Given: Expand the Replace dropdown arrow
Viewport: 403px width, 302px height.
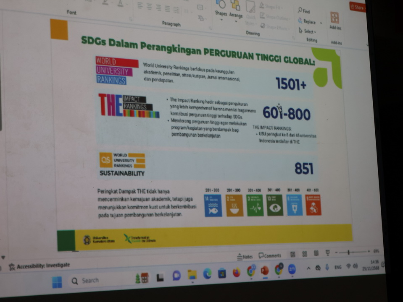Looking at the screenshot, I should pyautogui.click(x=321, y=23).
